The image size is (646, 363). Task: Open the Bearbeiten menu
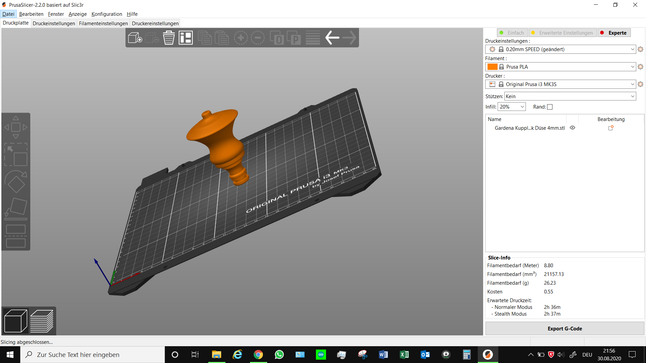(x=31, y=14)
